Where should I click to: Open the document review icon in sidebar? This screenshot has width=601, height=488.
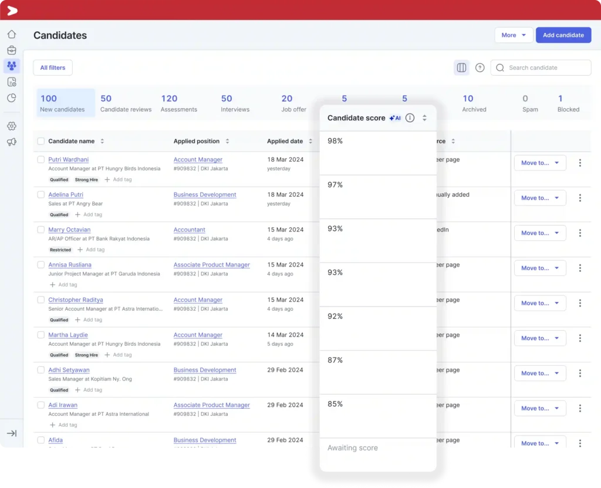[12, 82]
